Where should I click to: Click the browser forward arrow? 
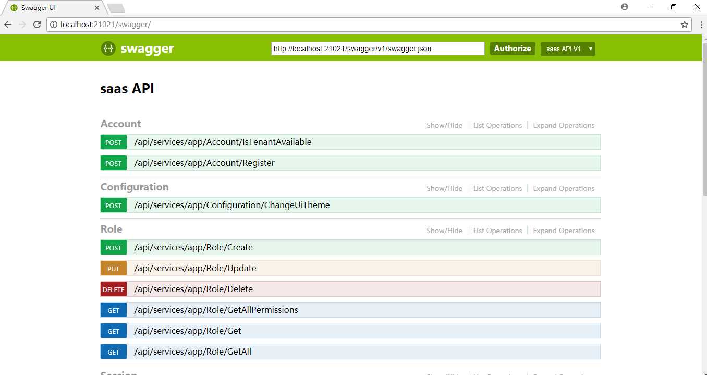coord(22,25)
